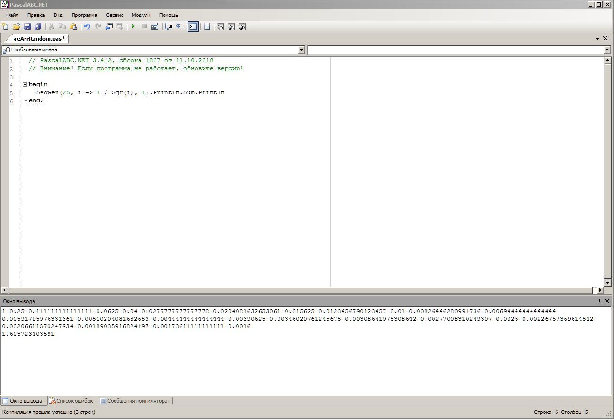The image size is (614, 420).
Task: Click the PascalABC.NET application icon in title bar
Action: [x=5, y=5]
